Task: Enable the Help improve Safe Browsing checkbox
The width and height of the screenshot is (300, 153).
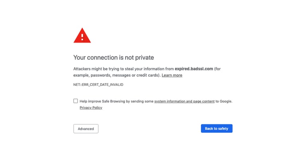Action: [x=76, y=101]
